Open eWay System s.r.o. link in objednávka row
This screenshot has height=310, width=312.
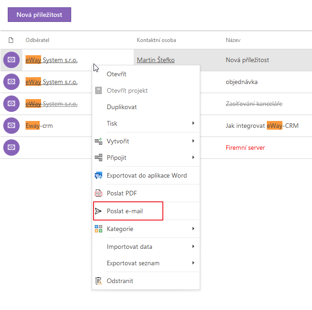point(52,82)
